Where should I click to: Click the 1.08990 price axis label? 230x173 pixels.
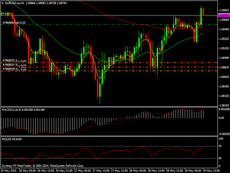tap(224, 58)
